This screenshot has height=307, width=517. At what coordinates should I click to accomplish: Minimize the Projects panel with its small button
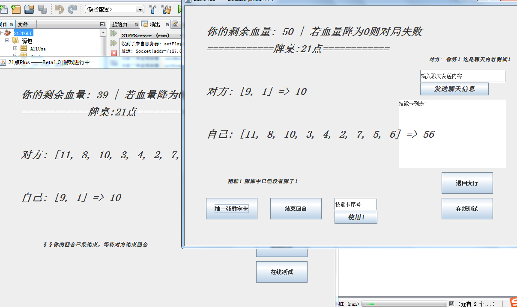(x=102, y=24)
